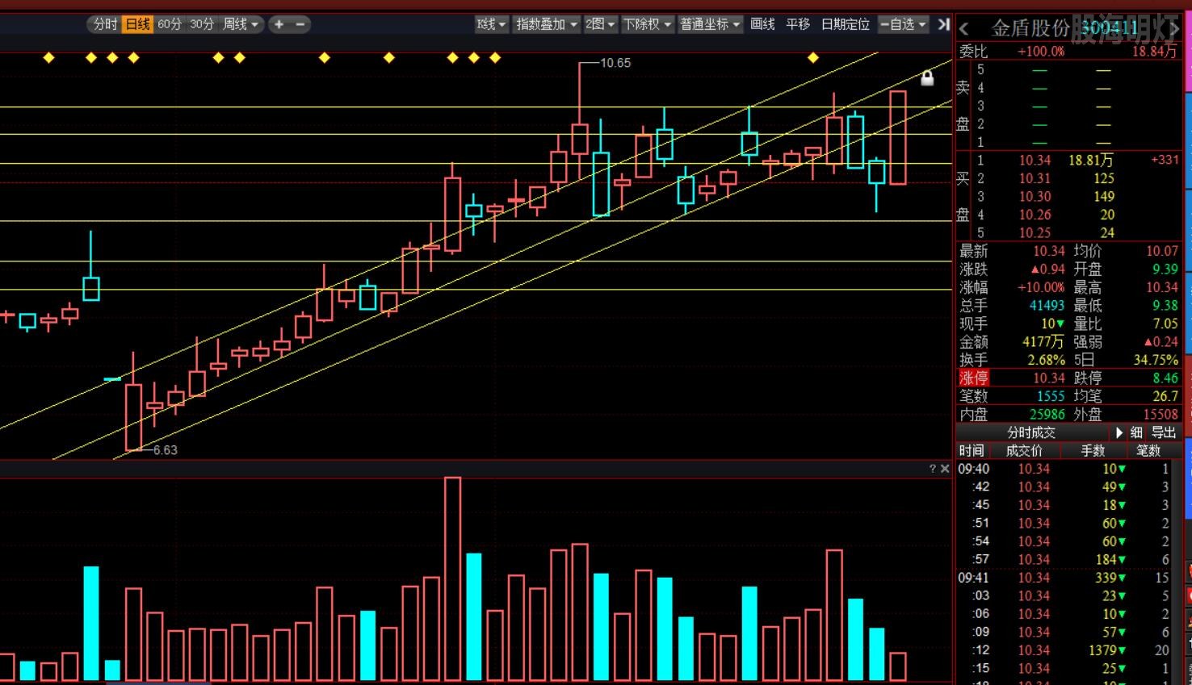
Task: Go to previous stock with left arrow
Action: point(963,29)
